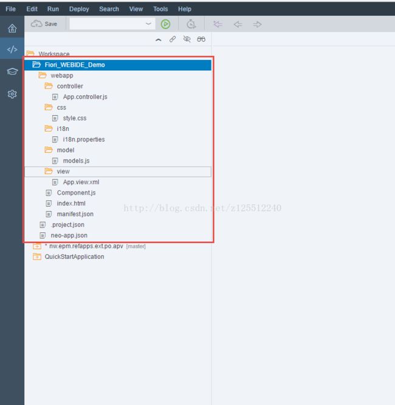Viewport: 395px width, 405px height.
Task: Select i18n.properties file
Action: point(84,139)
